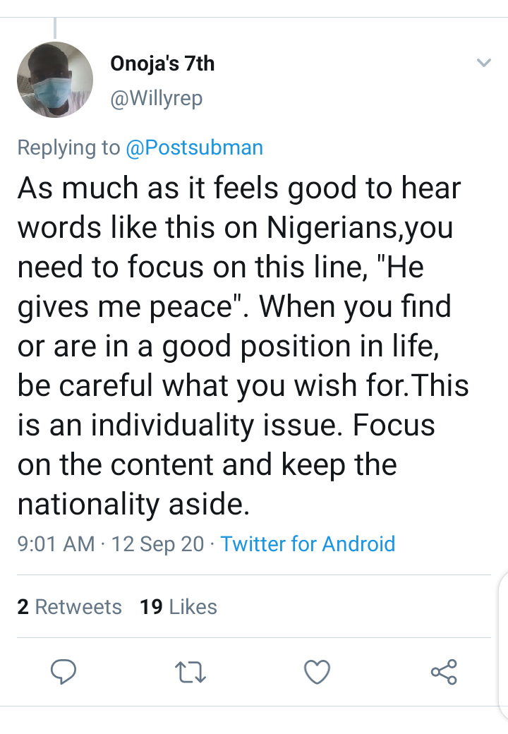Like the tweet with the heart icon
This screenshot has width=508, height=734.
317,672
